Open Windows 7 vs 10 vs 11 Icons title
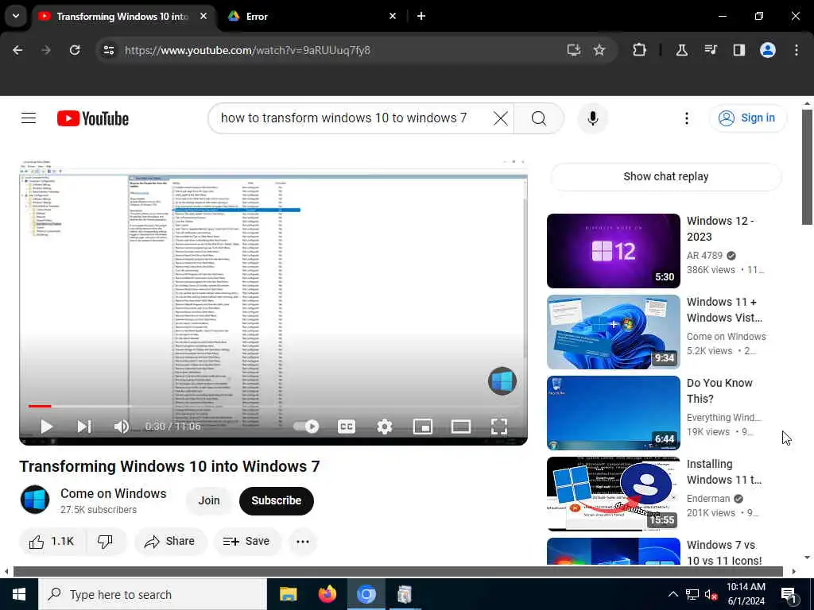 (x=724, y=553)
